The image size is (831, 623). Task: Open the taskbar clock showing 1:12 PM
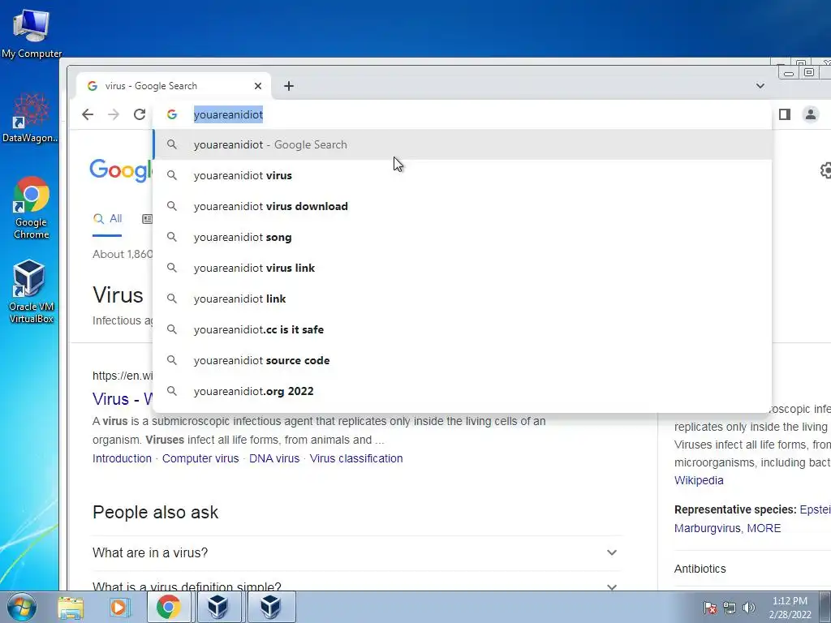pos(790,607)
